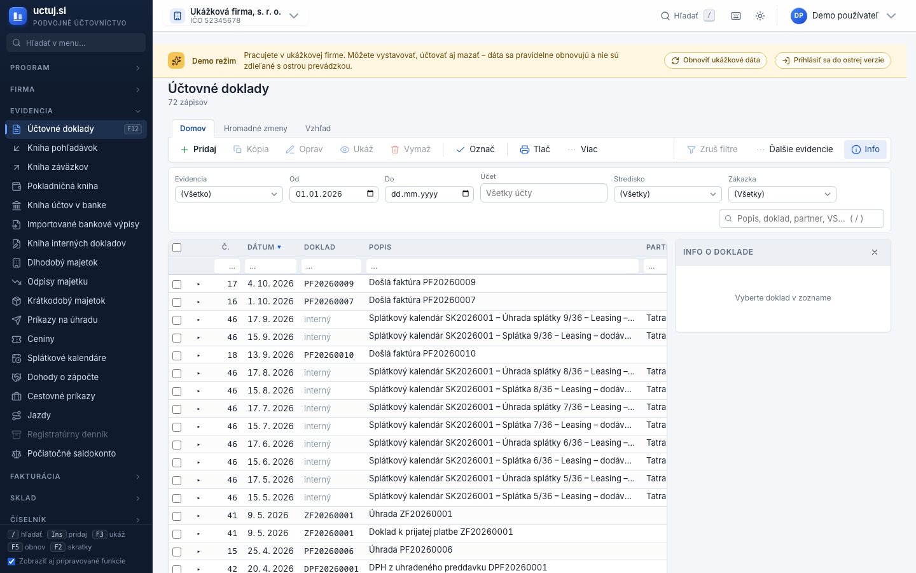
Task: Check the row for PF20260010
Action: click(177, 356)
